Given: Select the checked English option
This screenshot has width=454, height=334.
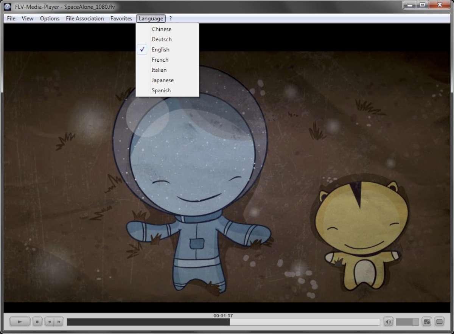Looking at the screenshot, I should click(x=160, y=50).
